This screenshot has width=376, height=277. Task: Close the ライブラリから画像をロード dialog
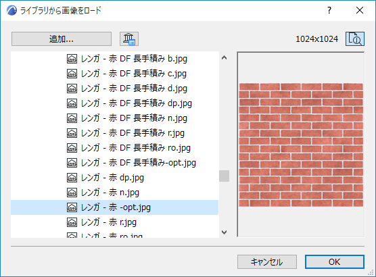click(360, 10)
